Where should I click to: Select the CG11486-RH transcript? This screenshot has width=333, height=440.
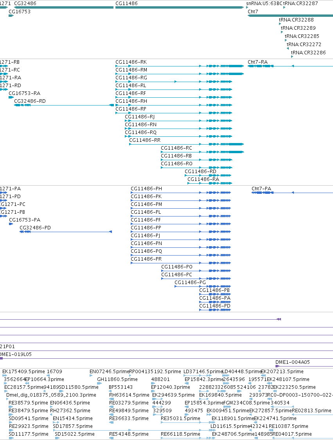click(x=174, y=105)
